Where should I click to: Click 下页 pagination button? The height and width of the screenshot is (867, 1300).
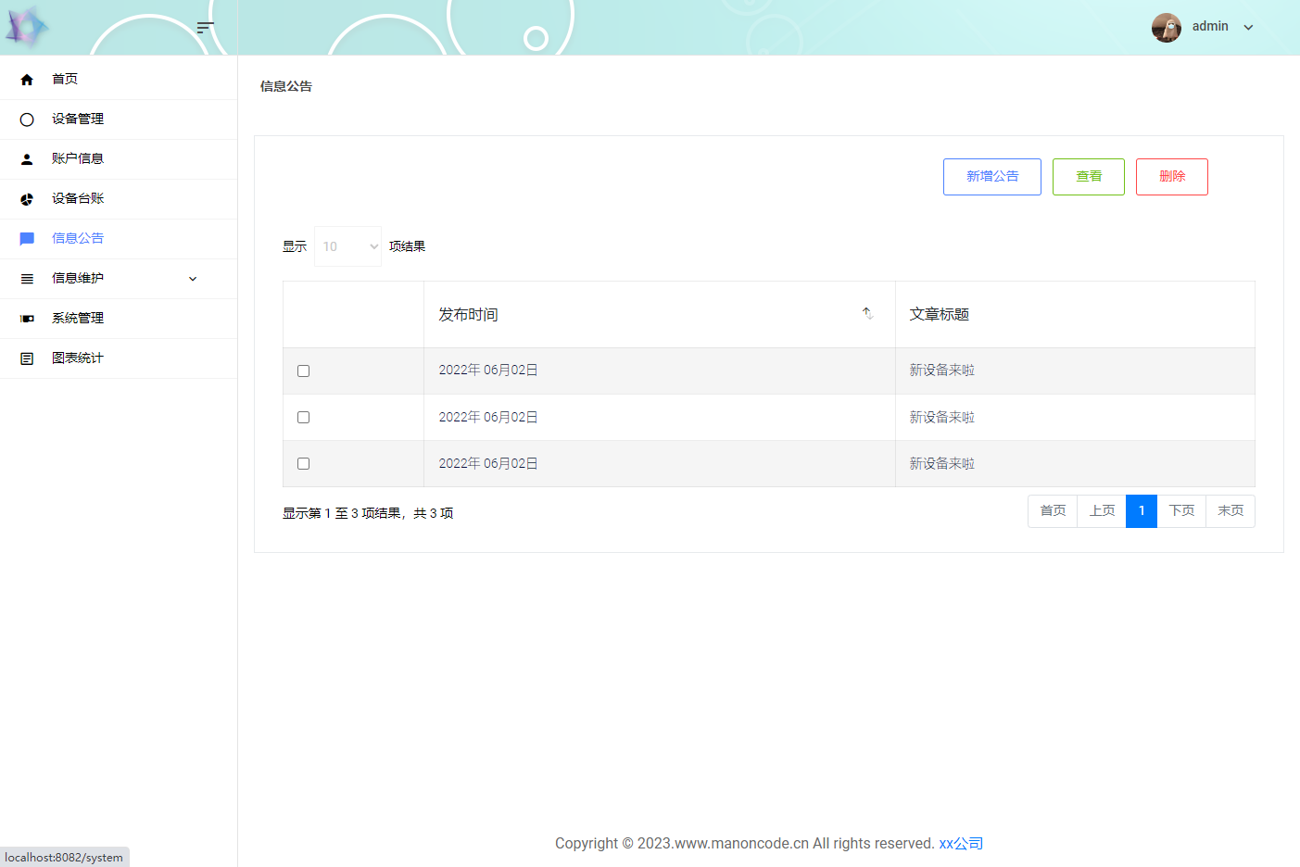pos(1181,511)
